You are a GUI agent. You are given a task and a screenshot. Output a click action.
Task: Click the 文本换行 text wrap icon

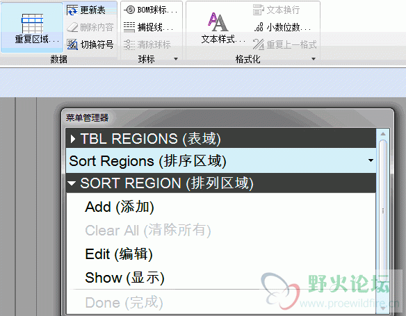tap(259, 10)
